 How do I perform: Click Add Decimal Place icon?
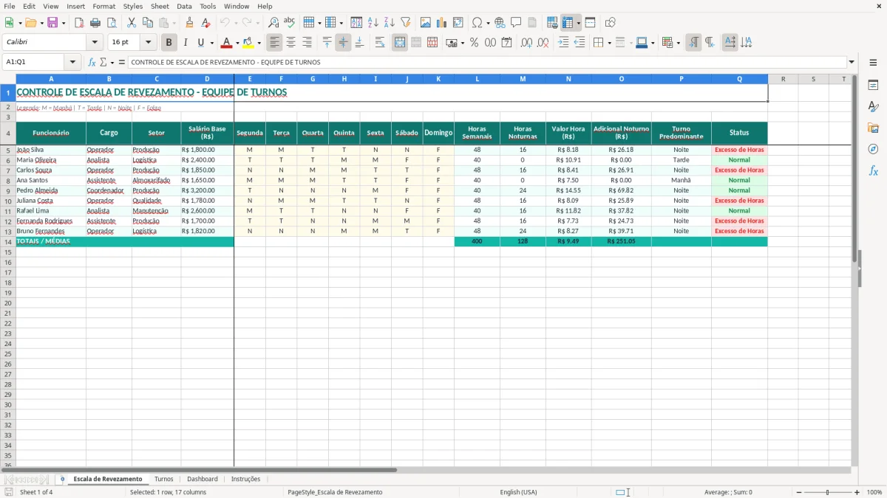pyautogui.click(x=526, y=43)
